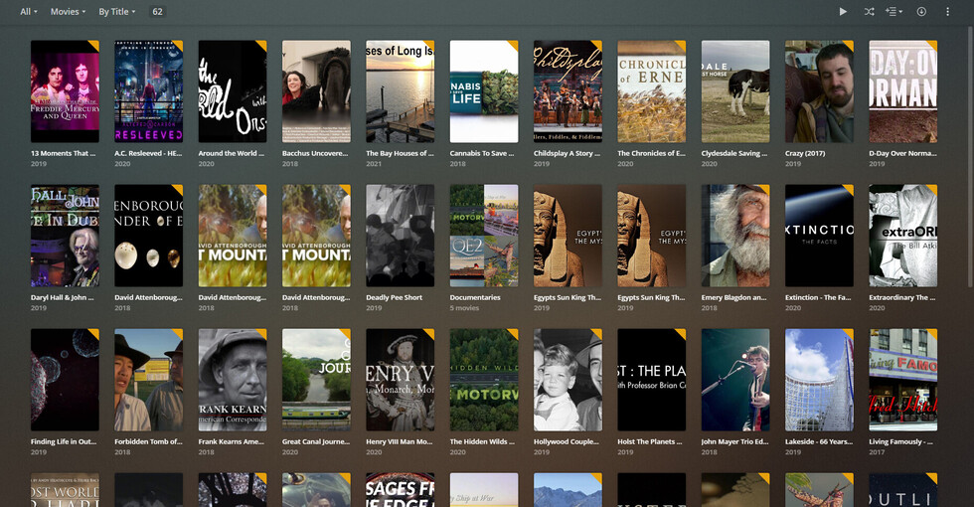The image size is (974, 507).
Task: Click the Emery Blagdon an... title
Action: [733, 297]
